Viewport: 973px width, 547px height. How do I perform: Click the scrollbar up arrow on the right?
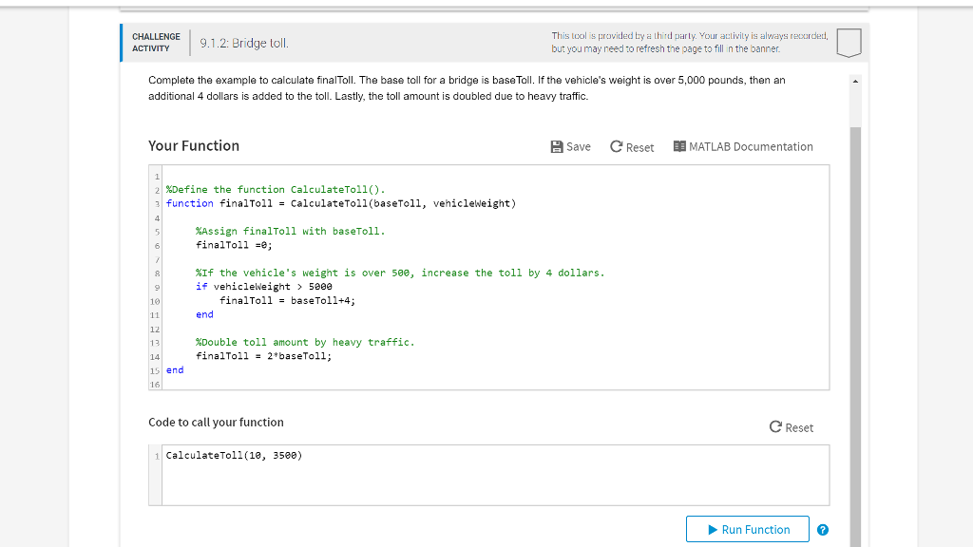click(854, 82)
